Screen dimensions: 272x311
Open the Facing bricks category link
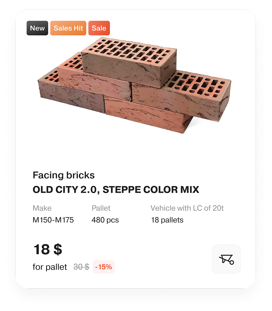[64, 175]
